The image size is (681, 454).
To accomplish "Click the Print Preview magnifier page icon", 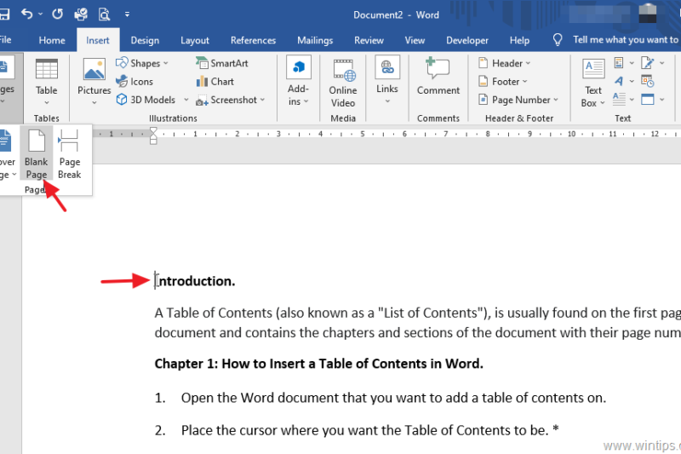I will click(104, 14).
